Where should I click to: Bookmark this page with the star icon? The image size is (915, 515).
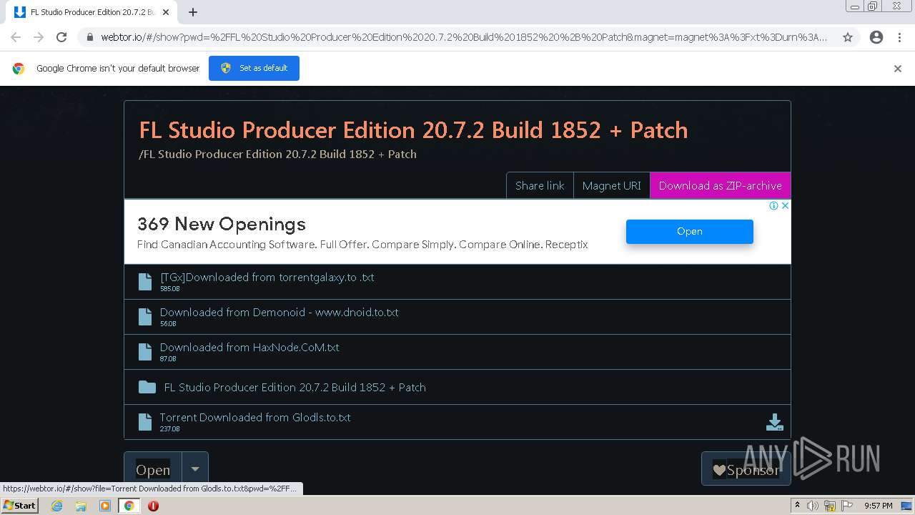[848, 37]
